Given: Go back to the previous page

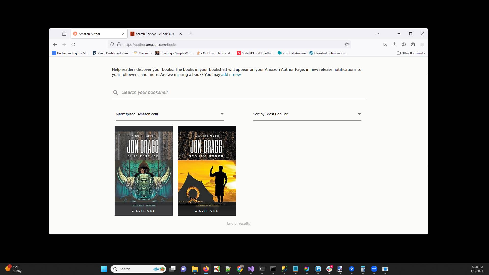Looking at the screenshot, I should [55, 44].
